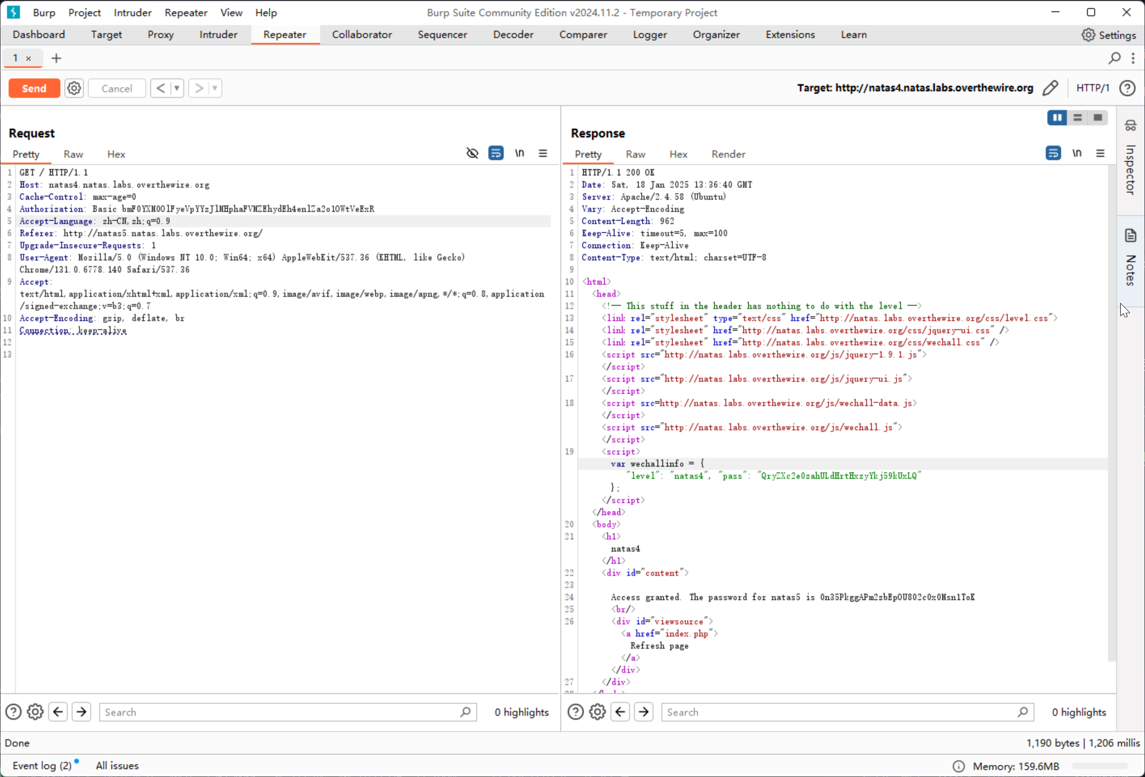Click the Burp Suite logo icon

(x=13, y=12)
